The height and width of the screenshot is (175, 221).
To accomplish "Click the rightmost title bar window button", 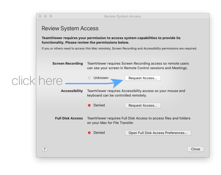I will pyautogui.click(x=51, y=16).
